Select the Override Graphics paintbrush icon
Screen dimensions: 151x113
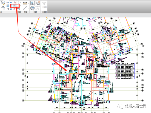(18, 6)
